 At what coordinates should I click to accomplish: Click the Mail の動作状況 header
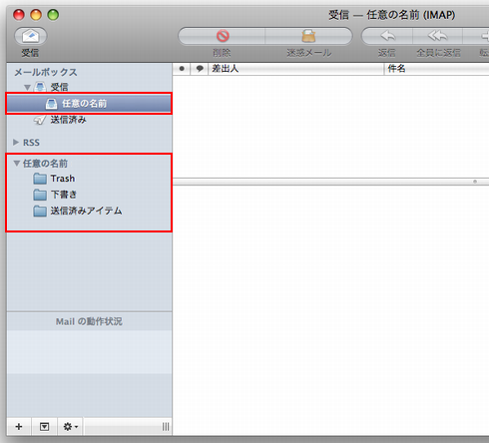(x=89, y=321)
